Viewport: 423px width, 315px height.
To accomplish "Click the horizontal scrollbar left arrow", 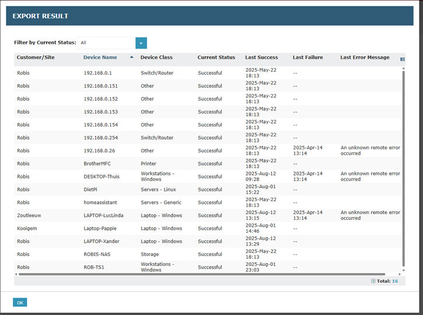I will tap(17, 274).
